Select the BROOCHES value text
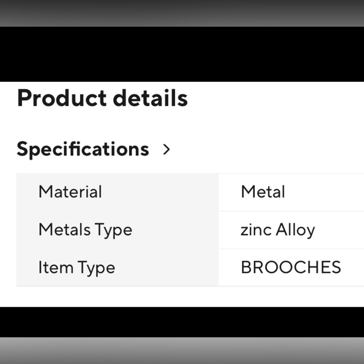The image size is (364, 364). [x=291, y=268]
